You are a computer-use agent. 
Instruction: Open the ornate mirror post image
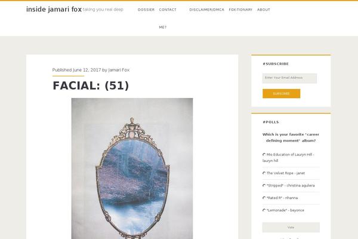pyautogui.click(x=132, y=168)
